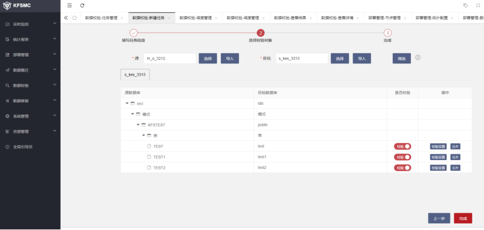Click the 上一步 button

coord(439,218)
